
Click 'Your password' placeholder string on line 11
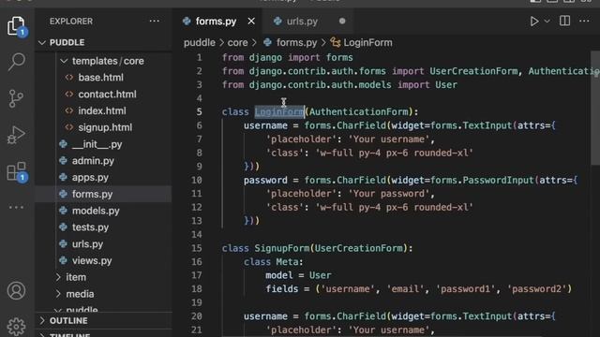point(389,194)
